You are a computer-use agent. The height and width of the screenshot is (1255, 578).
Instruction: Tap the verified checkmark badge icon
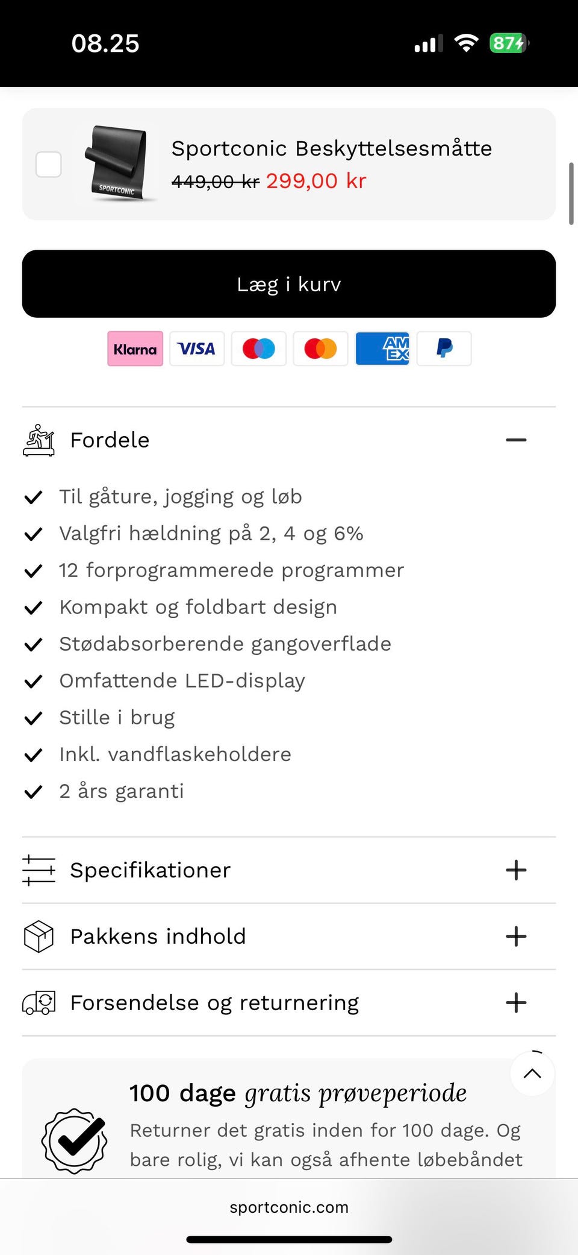75,1140
